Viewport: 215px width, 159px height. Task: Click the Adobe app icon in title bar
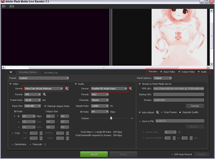[x=2, y=1]
